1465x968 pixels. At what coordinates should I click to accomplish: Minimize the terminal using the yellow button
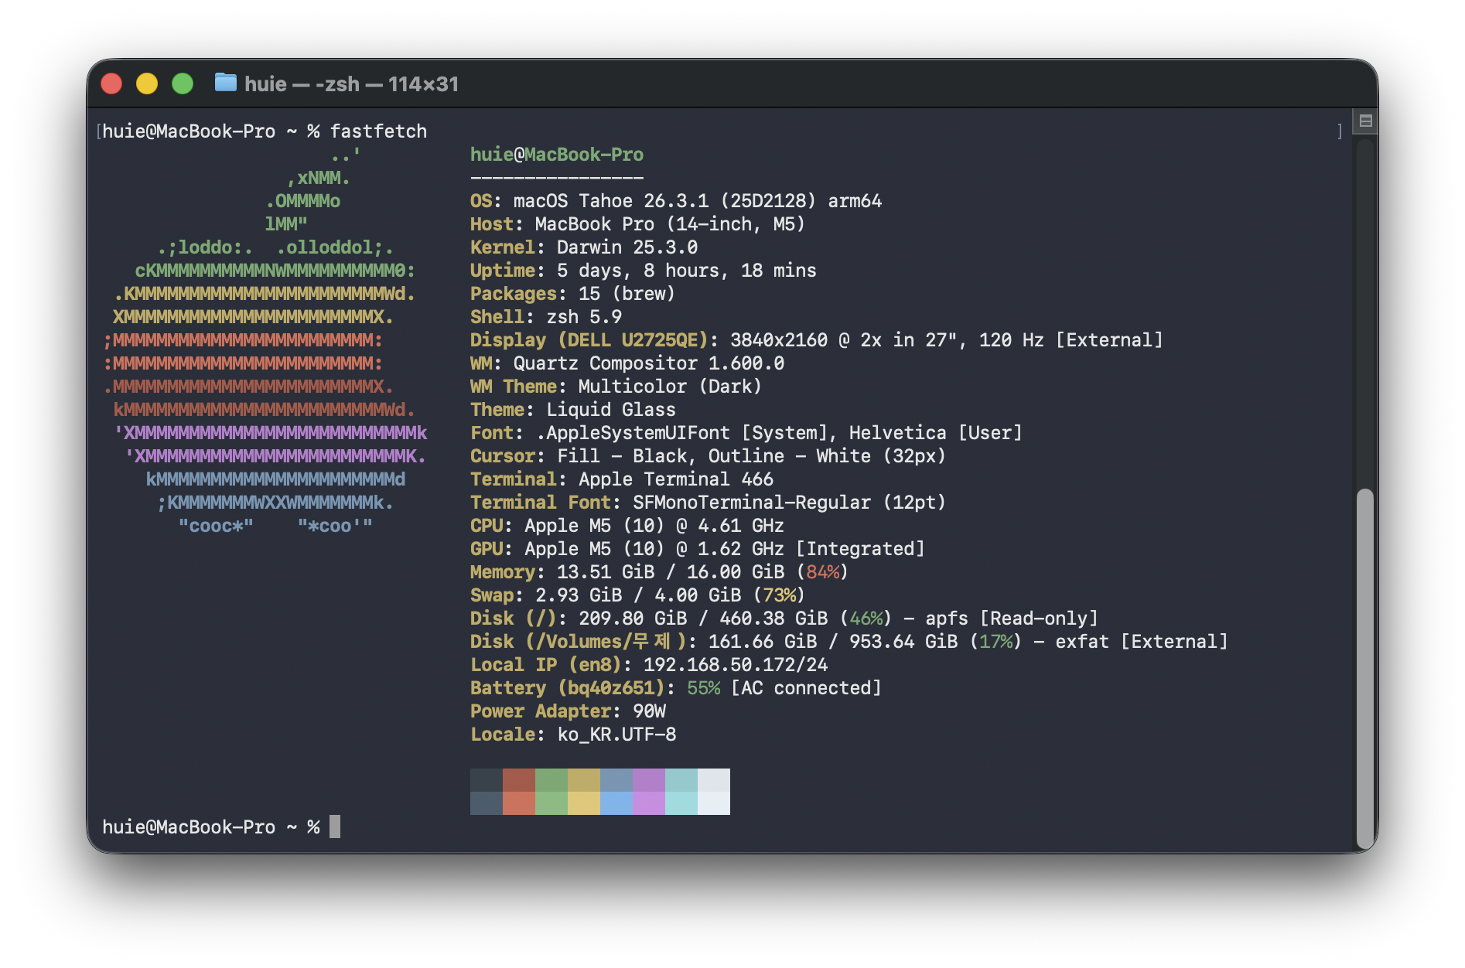[147, 84]
